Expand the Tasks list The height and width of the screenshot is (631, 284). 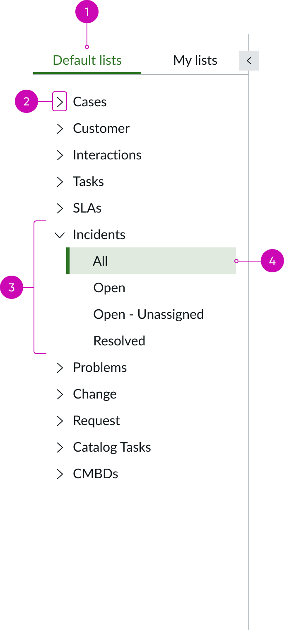60,181
